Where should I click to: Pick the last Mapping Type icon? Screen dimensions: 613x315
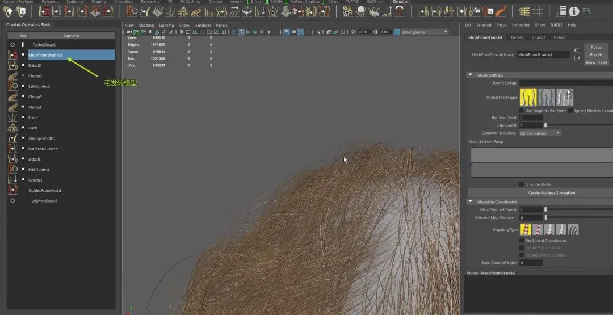click(574, 230)
